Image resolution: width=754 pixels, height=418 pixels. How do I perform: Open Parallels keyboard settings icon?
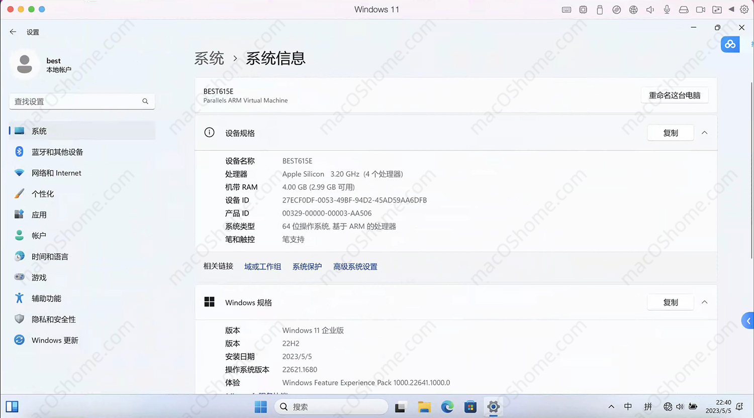(x=567, y=10)
